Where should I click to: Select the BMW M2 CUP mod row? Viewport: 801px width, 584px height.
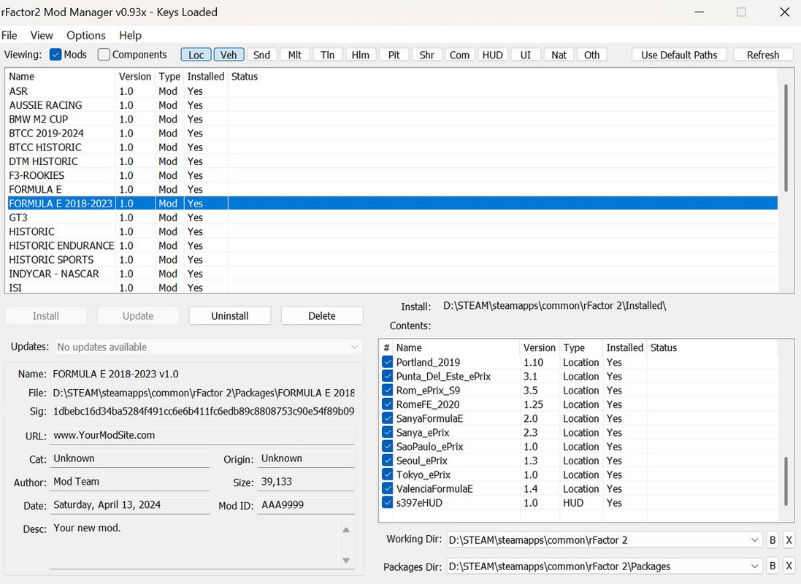point(392,119)
